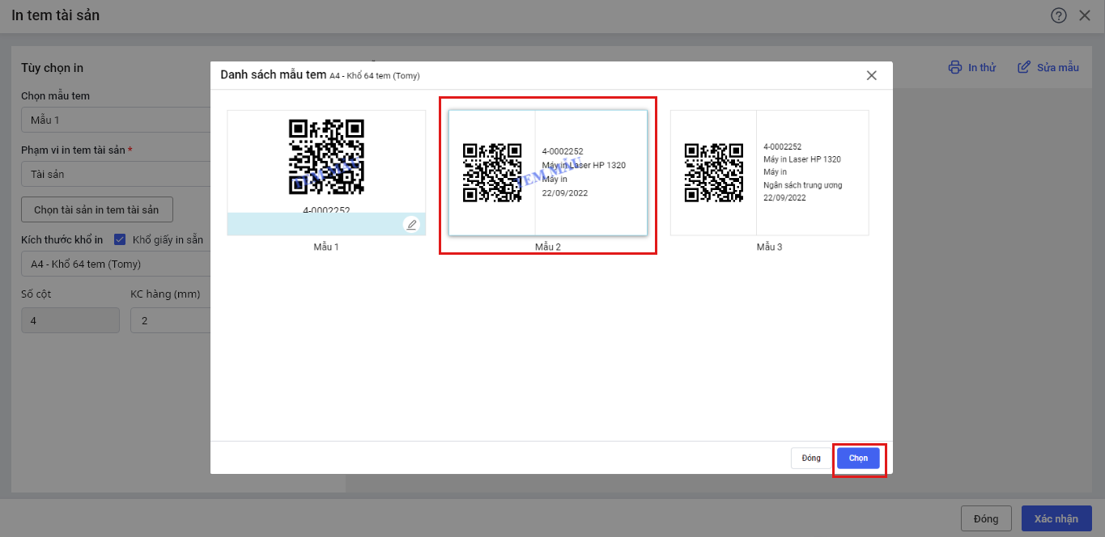Open help icon in In tem tài sản
The image size is (1105, 537).
point(1059,15)
